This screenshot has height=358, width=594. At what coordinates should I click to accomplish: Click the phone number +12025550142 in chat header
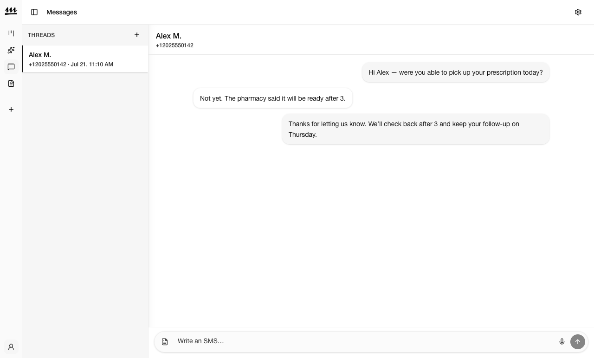point(174,45)
